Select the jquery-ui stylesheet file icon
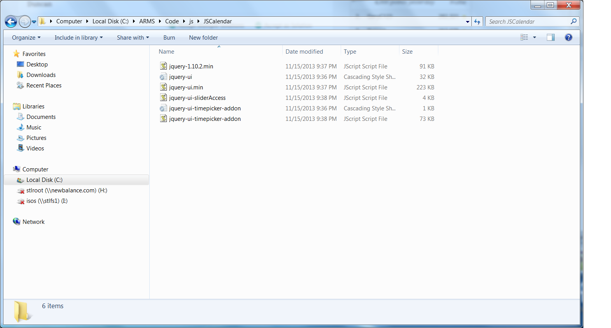Image resolution: width=611 pixels, height=328 pixels. [x=163, y=77]
